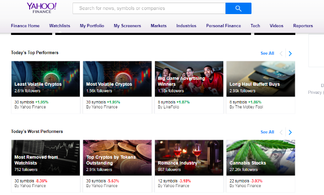Go to Markets in navigation bar

(159, 26)
